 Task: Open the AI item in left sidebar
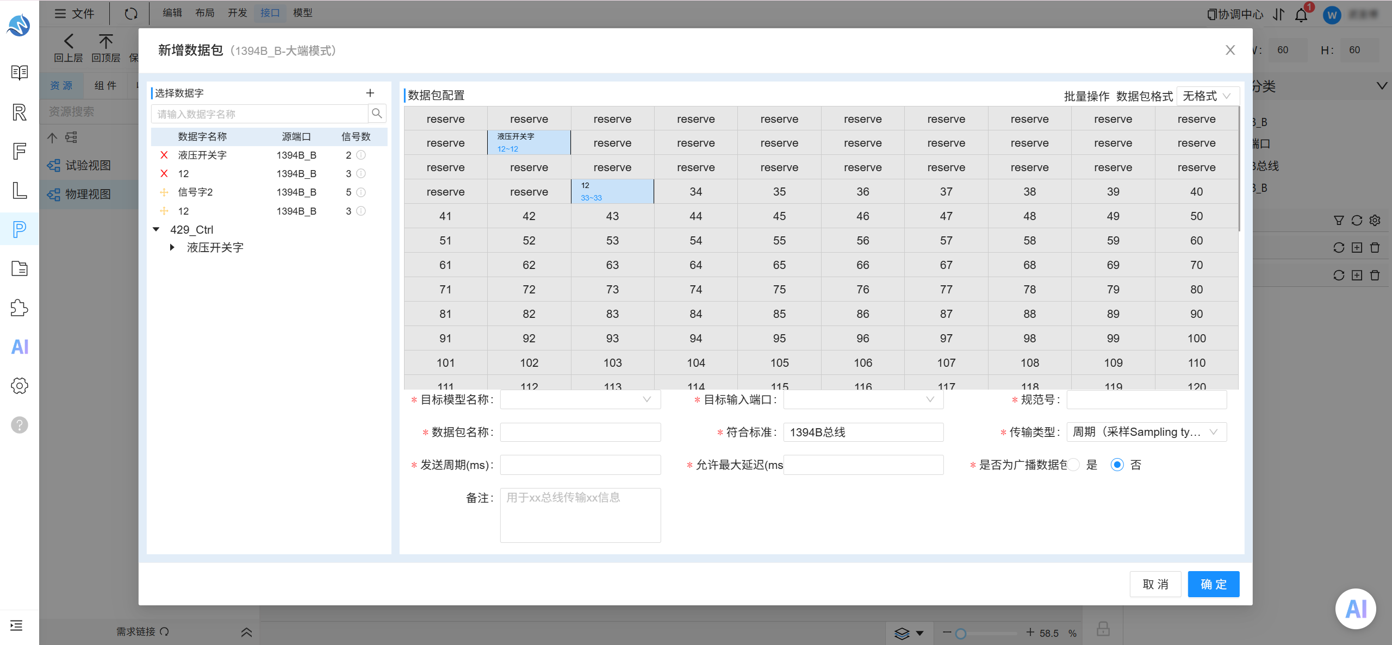click(x=20, y=347)
